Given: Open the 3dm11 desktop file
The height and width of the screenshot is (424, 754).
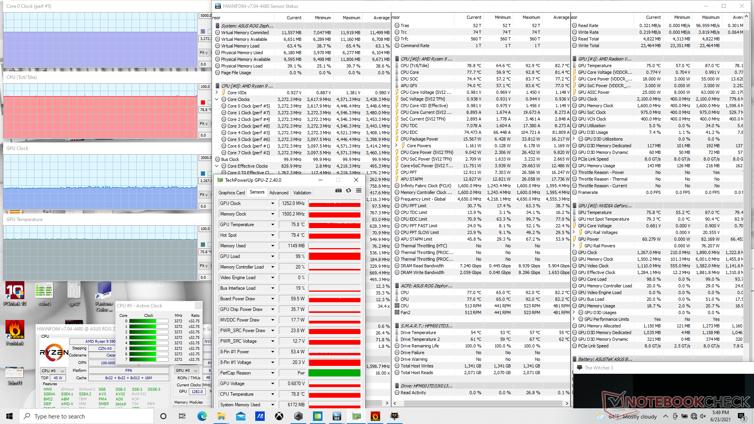Looking at the screenshot, I should coord(15,375).
